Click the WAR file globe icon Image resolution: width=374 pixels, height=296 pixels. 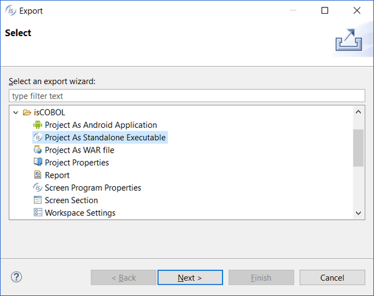coord(37,150)
